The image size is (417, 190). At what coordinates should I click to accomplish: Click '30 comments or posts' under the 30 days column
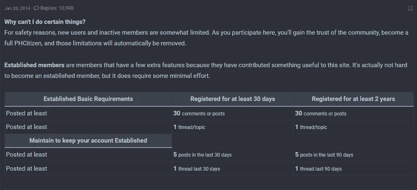coord(199,113)
